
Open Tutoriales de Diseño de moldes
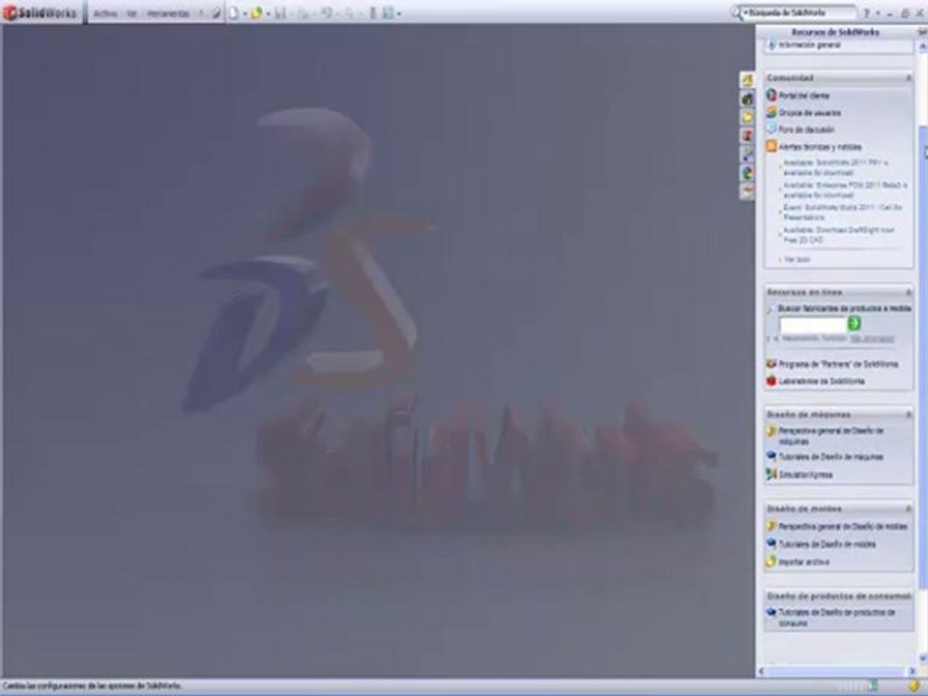[826, 544]
